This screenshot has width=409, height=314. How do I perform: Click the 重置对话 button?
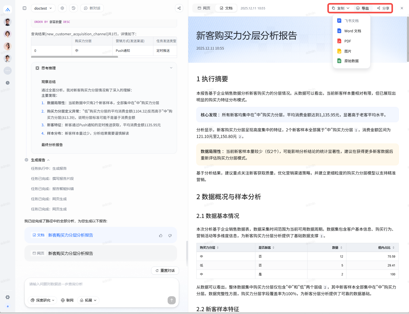pyautogui.click(x=165, y=271)
